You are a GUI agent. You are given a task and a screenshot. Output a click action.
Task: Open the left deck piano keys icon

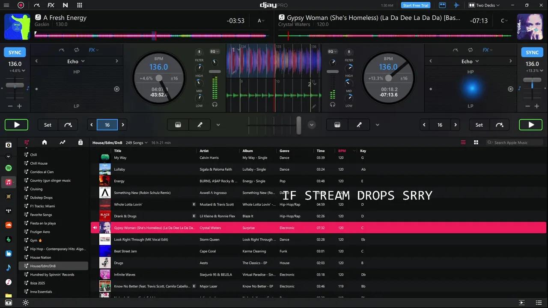pos(178,125)
